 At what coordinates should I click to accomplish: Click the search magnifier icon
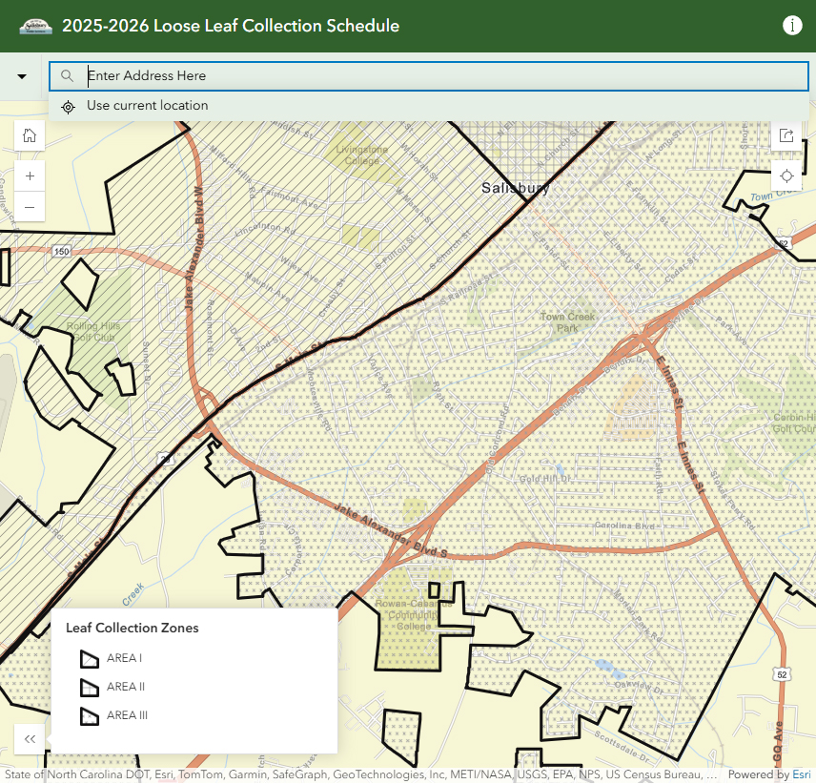pos(67,76)
